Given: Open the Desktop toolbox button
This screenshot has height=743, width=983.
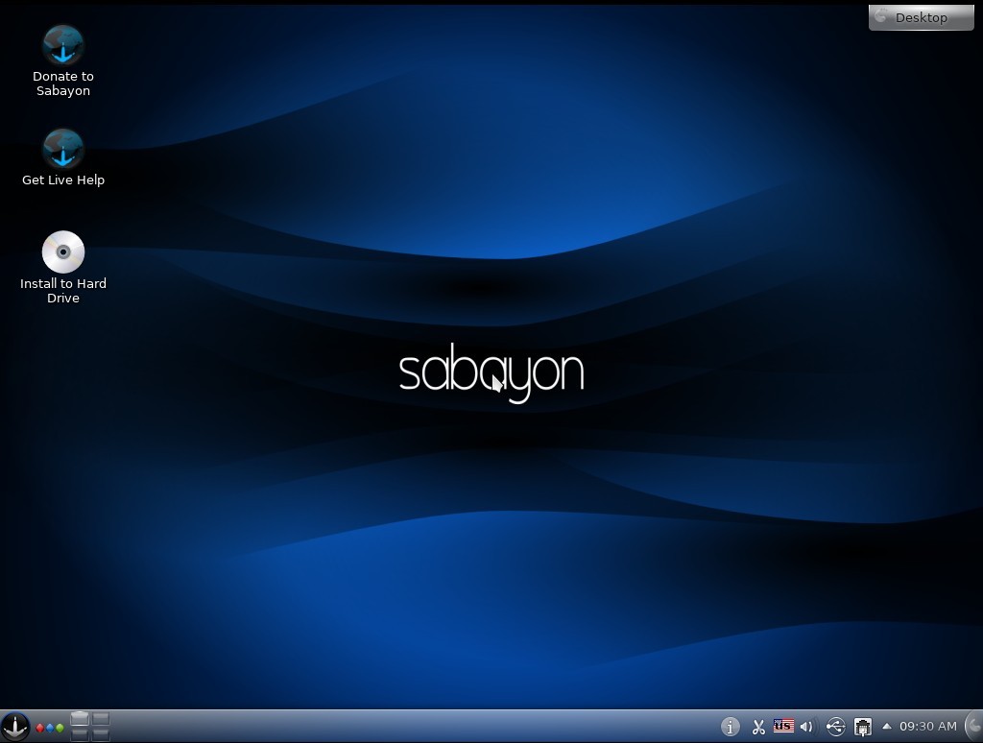Looking at the screenshot, I should [921, 17].
